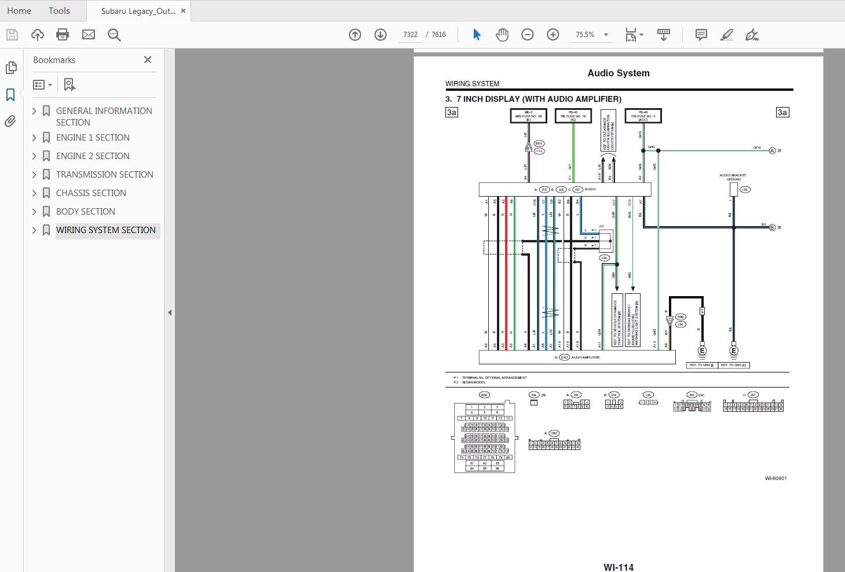
Task: Collapse the navigation pane arrow
Action: [170, 313]
